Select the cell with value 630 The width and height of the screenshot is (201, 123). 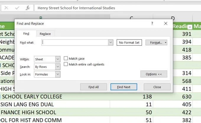[173, 97]
